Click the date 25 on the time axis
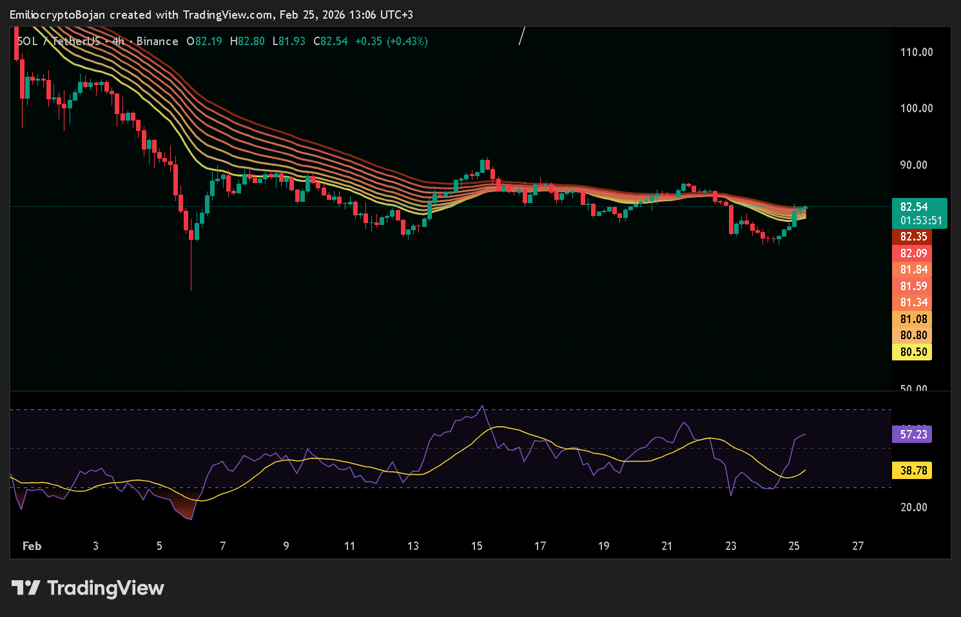The image size is (961, 617). pos(794,546)
